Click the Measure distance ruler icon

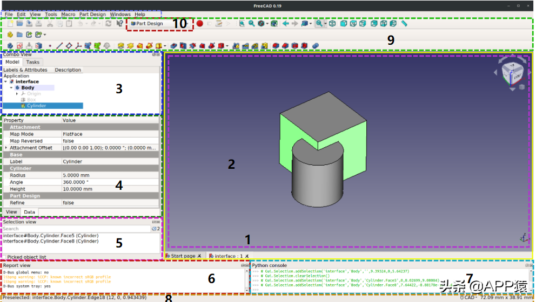pyautogui.click(x=404, y=24)
